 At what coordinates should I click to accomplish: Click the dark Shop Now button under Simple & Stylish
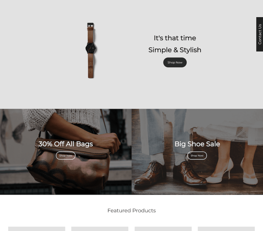[x=175, y=63]
